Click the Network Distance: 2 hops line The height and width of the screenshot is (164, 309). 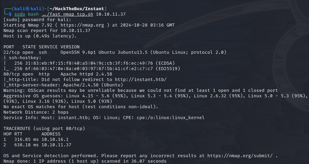(x=36, y=112)
